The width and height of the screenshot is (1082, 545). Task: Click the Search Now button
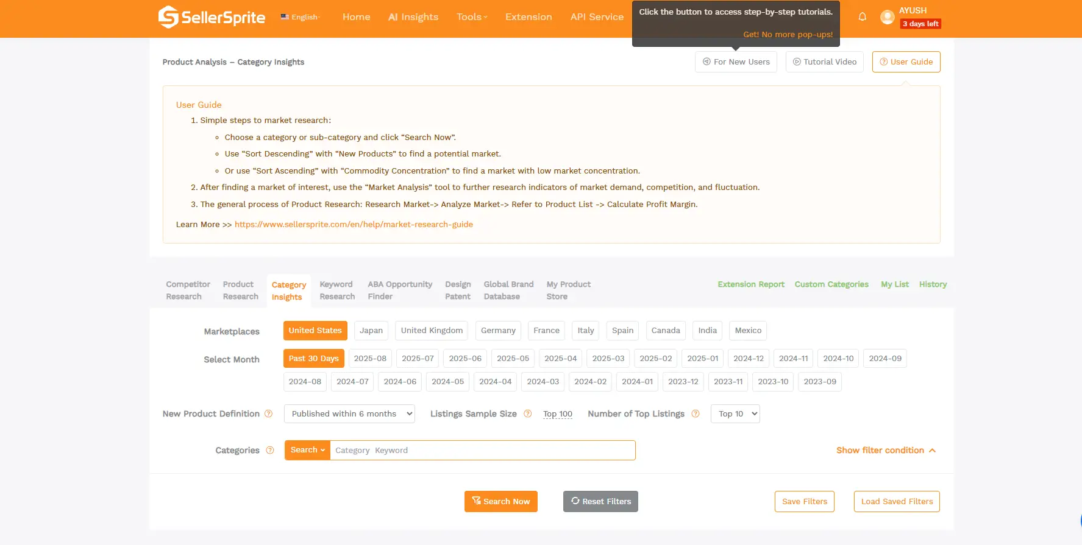[x=501, y=502]
